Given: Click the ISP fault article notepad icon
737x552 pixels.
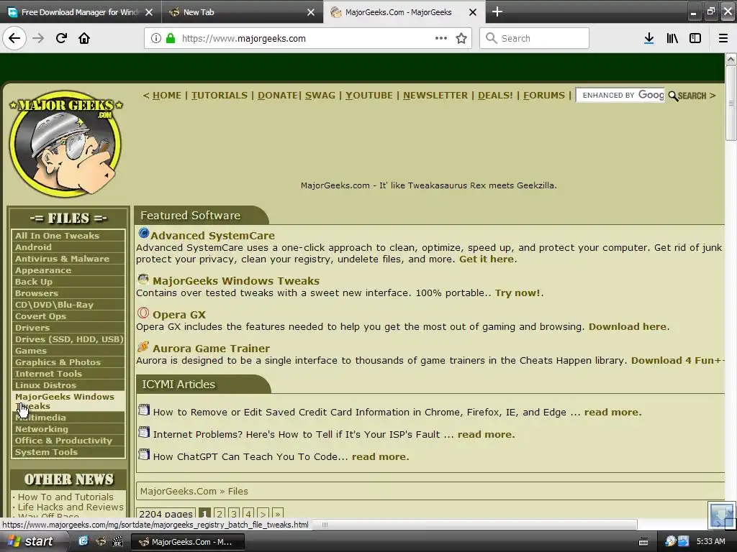Looking at the screenshot, I should tap(144, 432).
